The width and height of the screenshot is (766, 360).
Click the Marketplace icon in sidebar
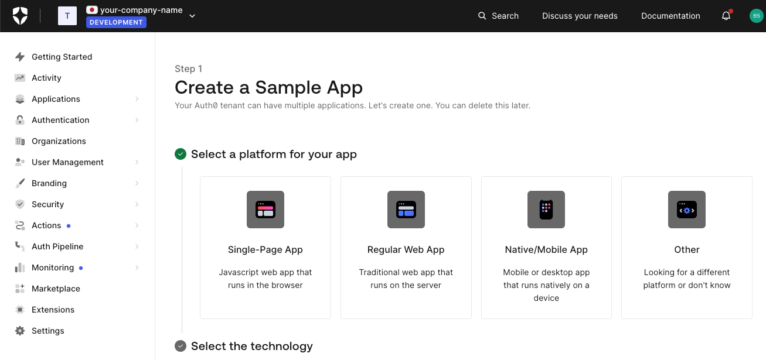click(x=20, y=289)
